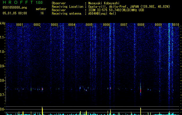The width and height of the screenshot is (182, 115).
Task: Click the meteor count label
Action: pos(41,9)
